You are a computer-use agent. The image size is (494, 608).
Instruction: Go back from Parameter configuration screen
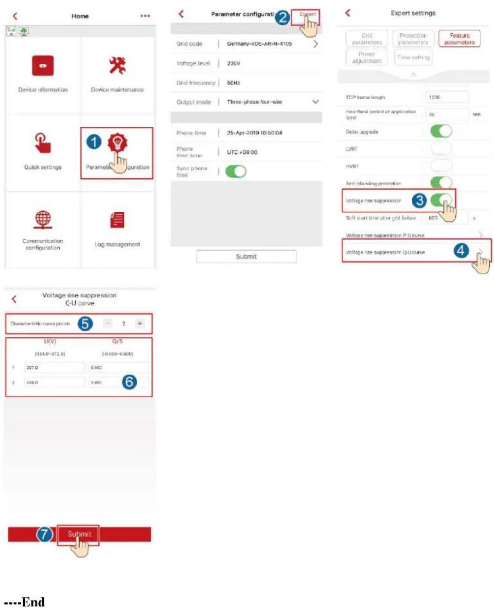(181, 14)
